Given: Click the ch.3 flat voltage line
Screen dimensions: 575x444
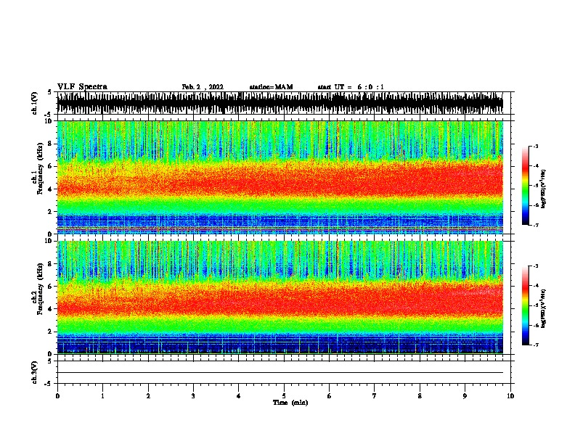Looking at the screenshot, I should click(280, 373).
